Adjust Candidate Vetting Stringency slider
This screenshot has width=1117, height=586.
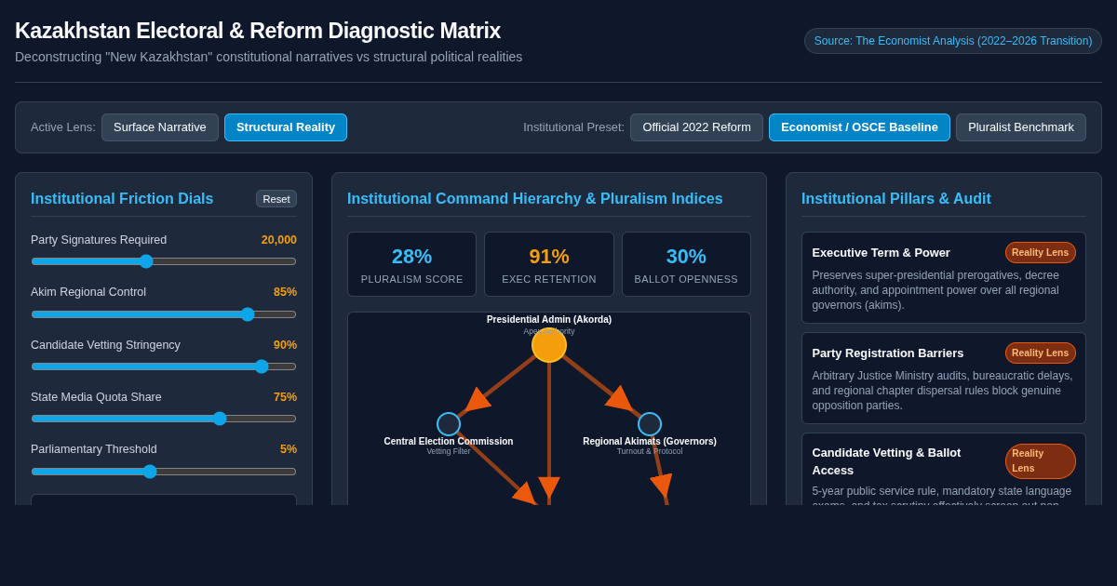pos(164,366)
